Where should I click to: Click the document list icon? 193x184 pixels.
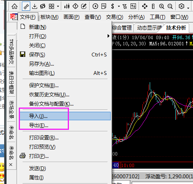104,6
